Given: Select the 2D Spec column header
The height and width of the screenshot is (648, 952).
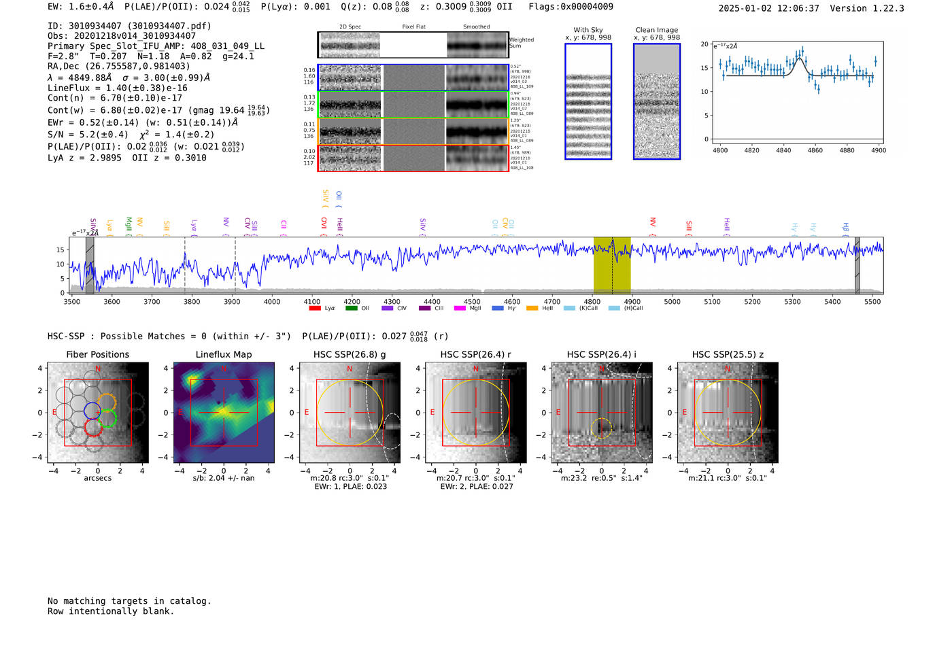Looking at the screenshot, I should click(x=350, y=27).
